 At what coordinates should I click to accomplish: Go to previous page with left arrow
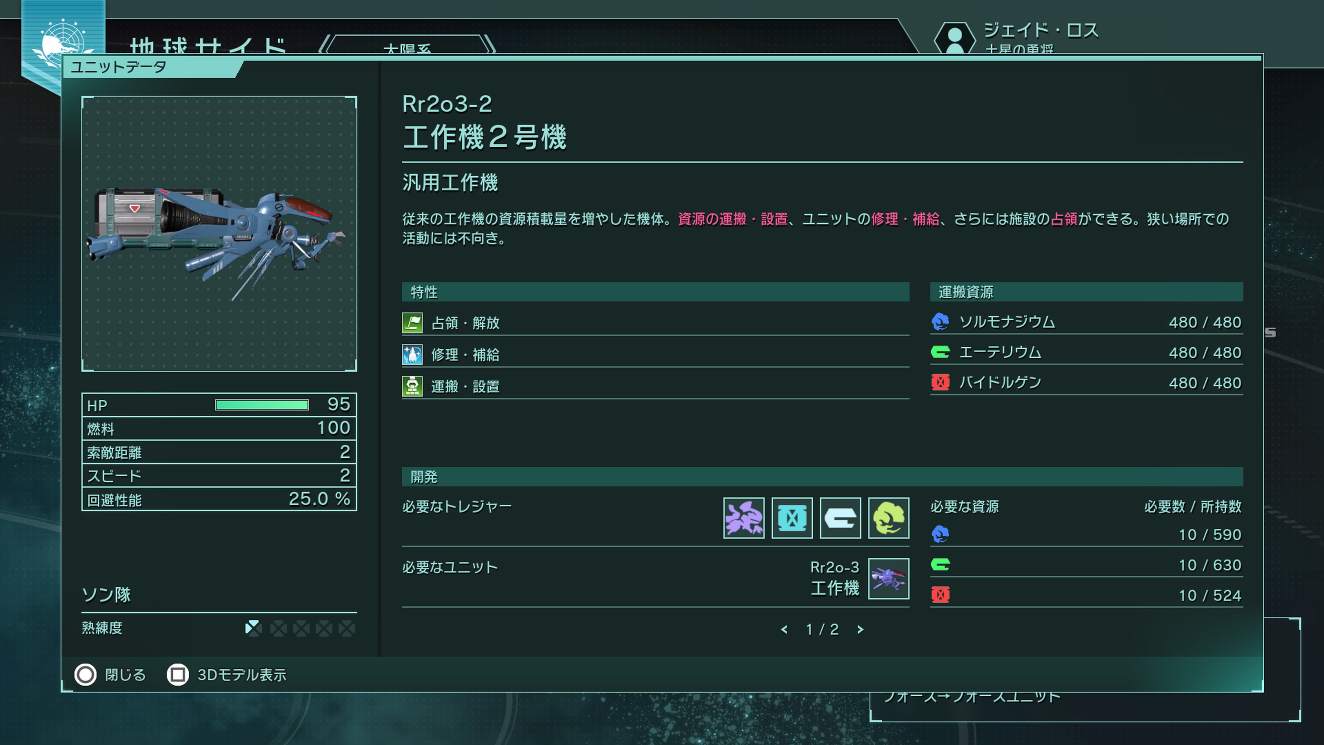tap(784, 629)
